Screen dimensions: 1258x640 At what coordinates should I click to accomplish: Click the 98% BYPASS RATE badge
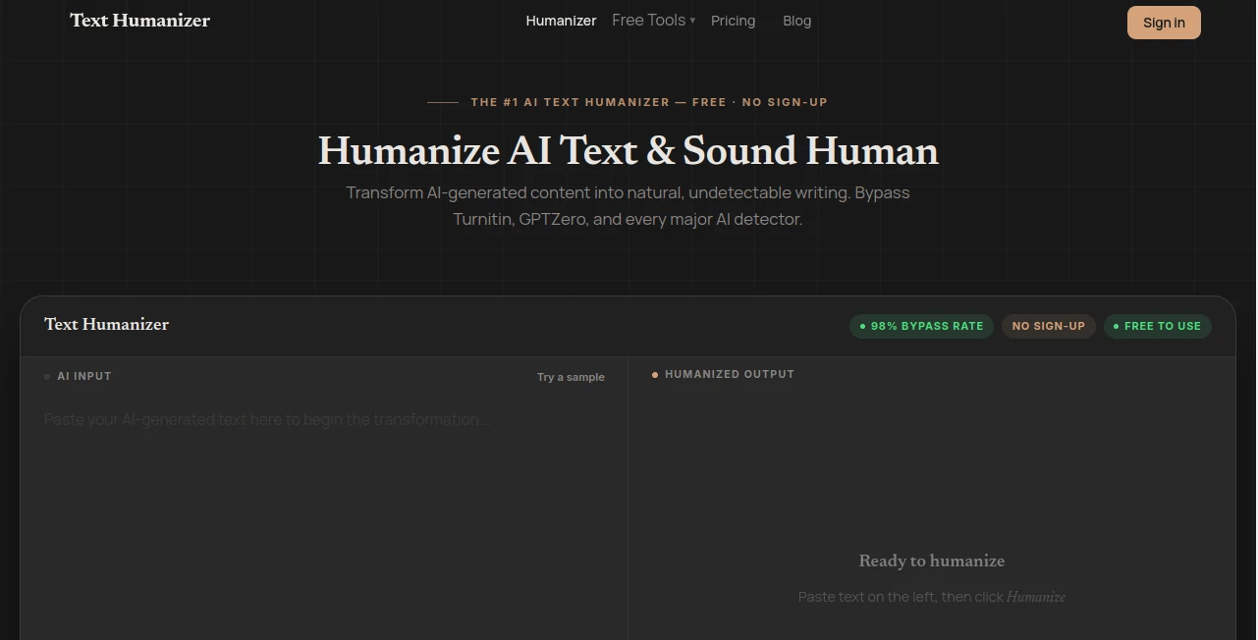(921, 326)
